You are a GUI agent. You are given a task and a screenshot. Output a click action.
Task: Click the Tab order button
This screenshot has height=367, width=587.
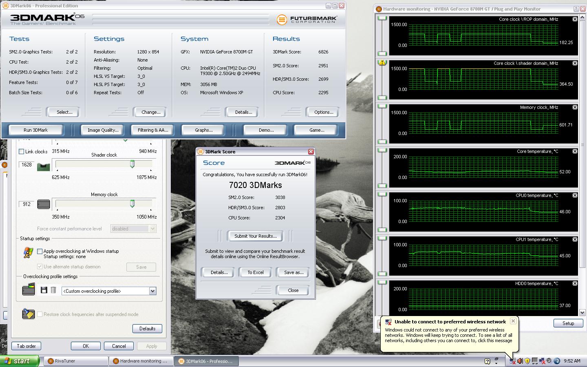[x=26, y=346]
